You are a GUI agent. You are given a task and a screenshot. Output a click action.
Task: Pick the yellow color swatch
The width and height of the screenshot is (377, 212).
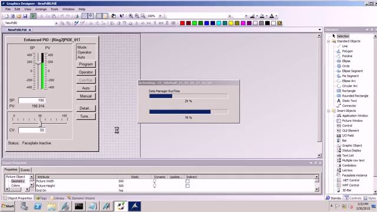tap(231, 23)
